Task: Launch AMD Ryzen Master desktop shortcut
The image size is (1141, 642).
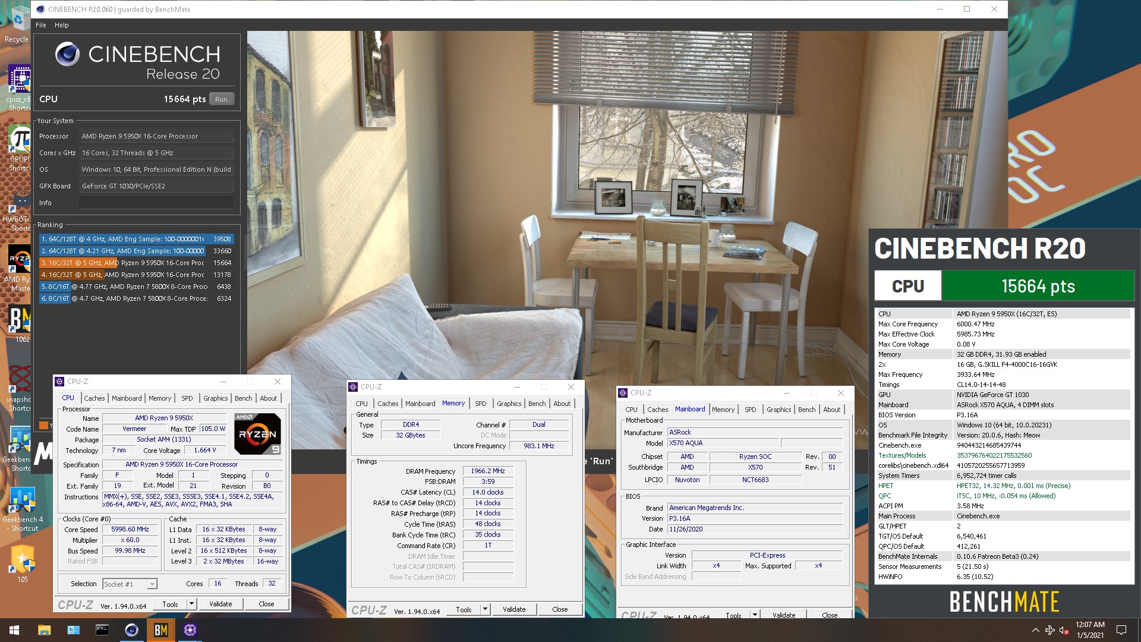Action: pos(19,269)
